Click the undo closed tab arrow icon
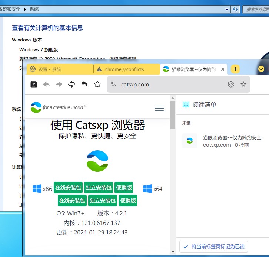 (84, 84)
